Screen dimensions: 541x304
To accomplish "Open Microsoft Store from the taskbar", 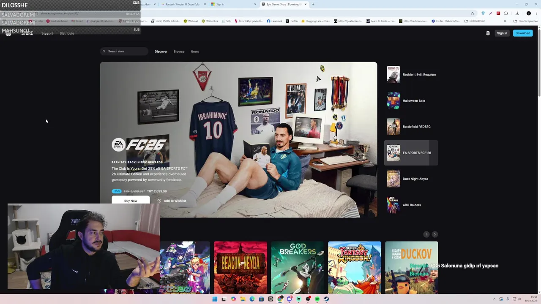I will (x=261, y=299).
